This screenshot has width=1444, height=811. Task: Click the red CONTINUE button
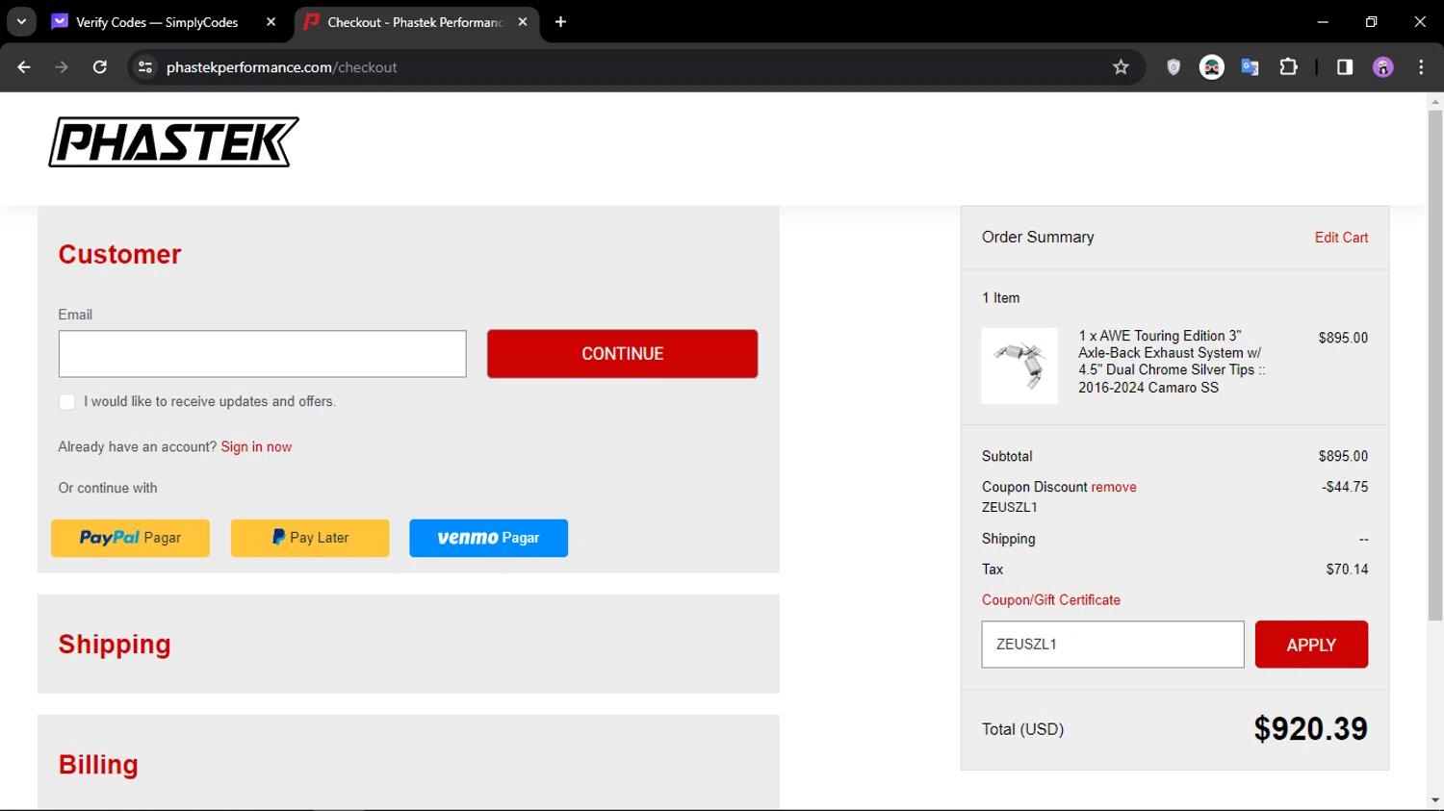point(622,354)
